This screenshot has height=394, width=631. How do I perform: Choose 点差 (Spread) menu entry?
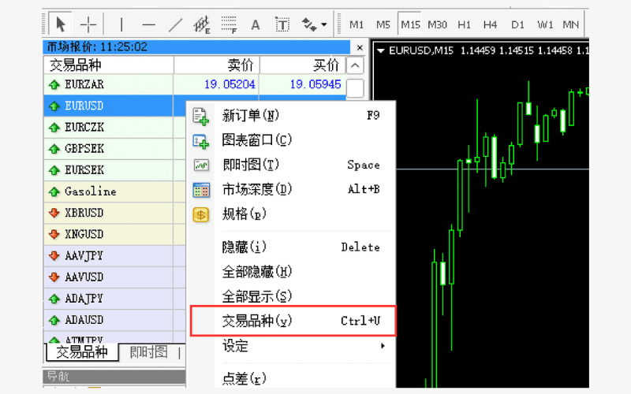coord(293,378)
